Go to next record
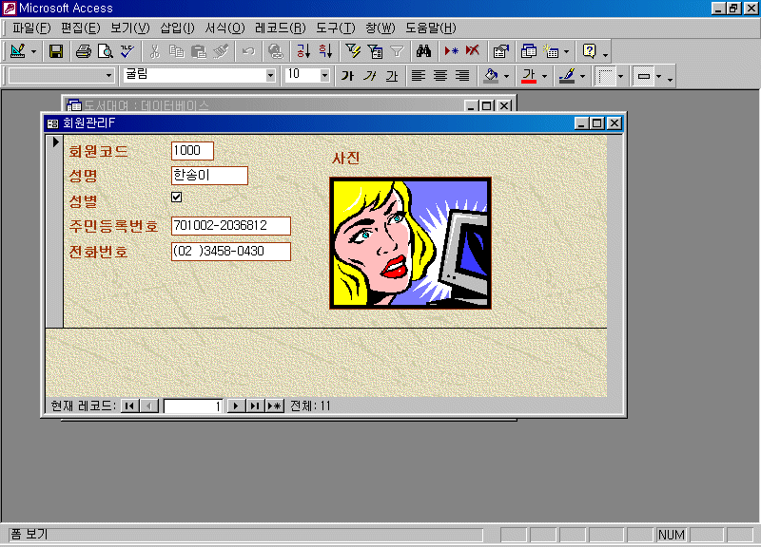This screenshot has width=761, height=547. (236, 406)
